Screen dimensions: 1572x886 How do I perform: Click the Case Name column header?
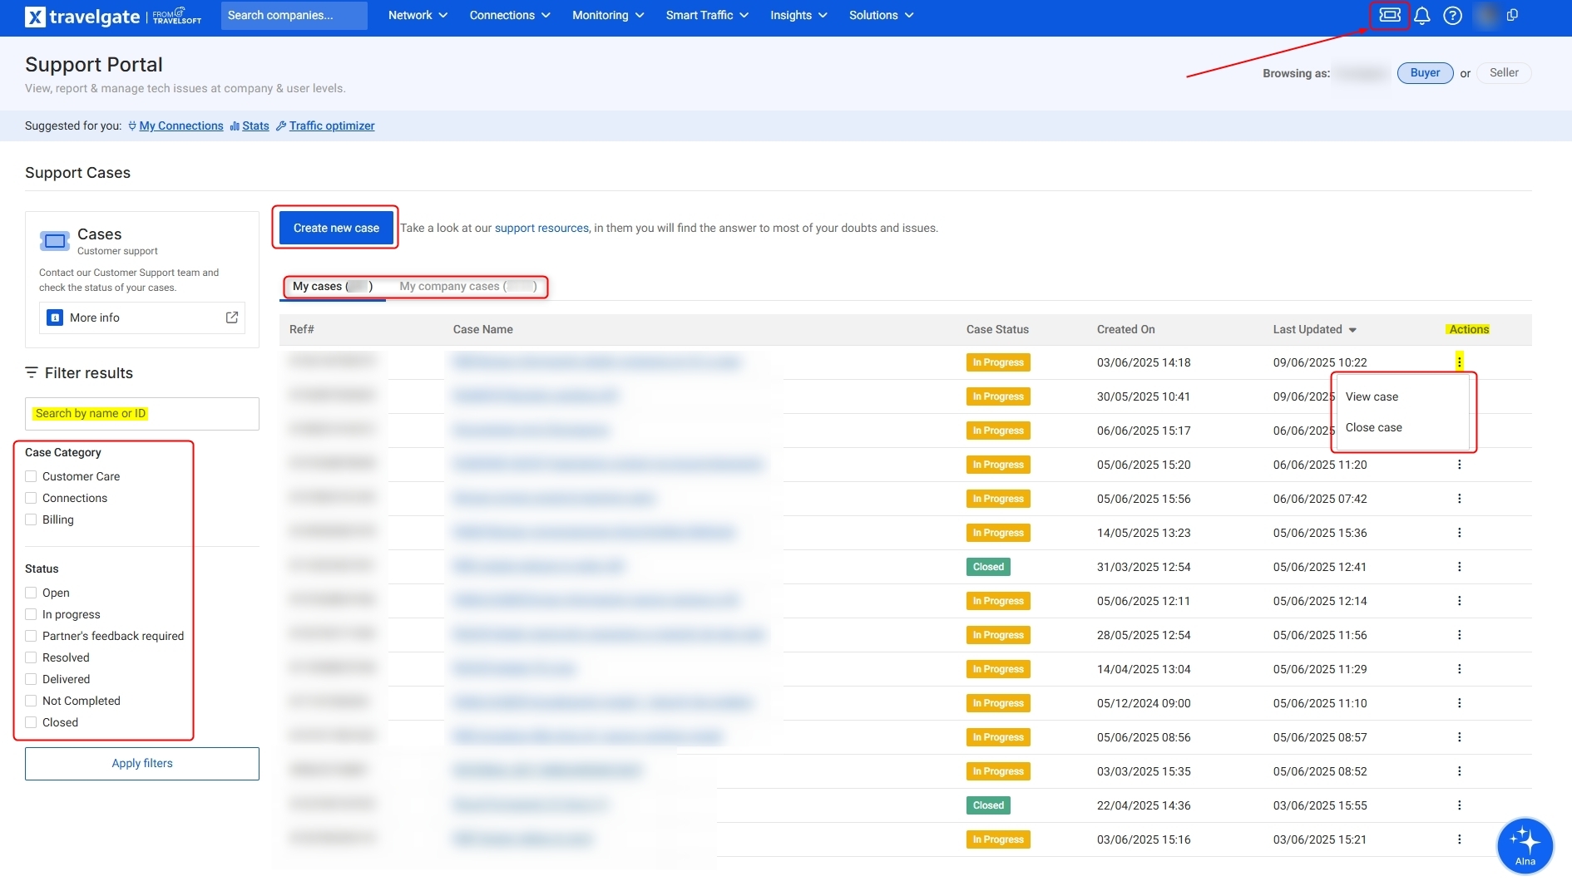pyautogui.click(x=482, y=329)
